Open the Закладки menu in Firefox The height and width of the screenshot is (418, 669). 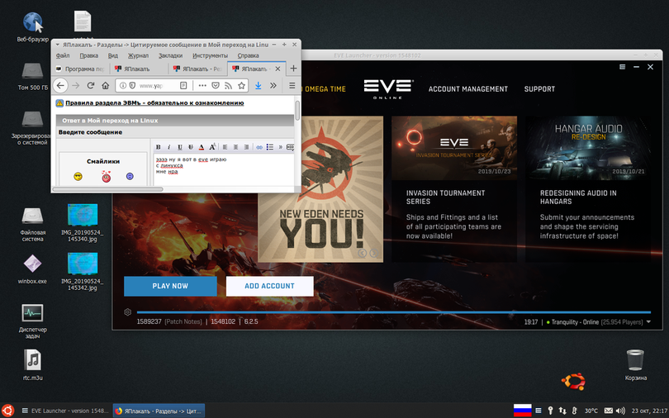(x=170, y=55)
